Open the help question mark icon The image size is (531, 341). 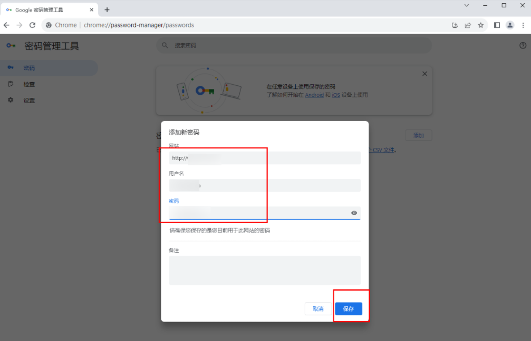(x=523, y=45)
